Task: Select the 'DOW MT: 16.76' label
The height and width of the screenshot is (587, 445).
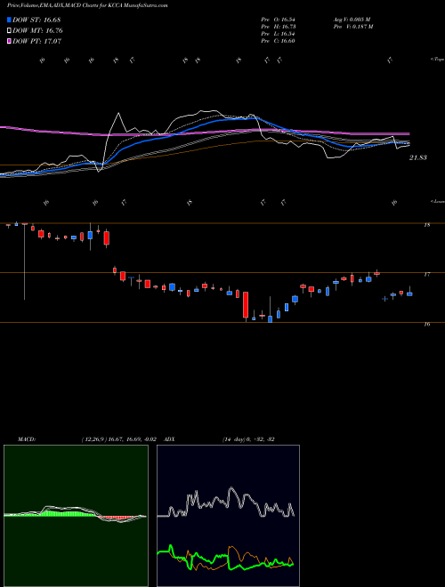Action: coord(37,31)
